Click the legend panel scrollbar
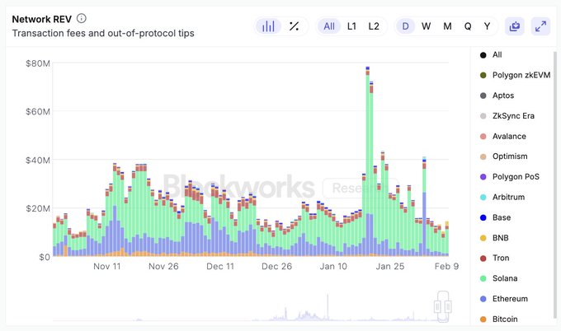This screenshot has width=561, height=331. 555,184
